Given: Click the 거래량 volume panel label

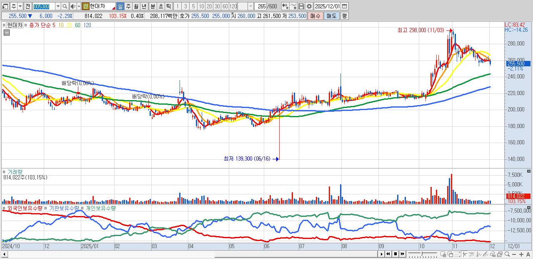Looking at the screenshot, I should [15, 171].
